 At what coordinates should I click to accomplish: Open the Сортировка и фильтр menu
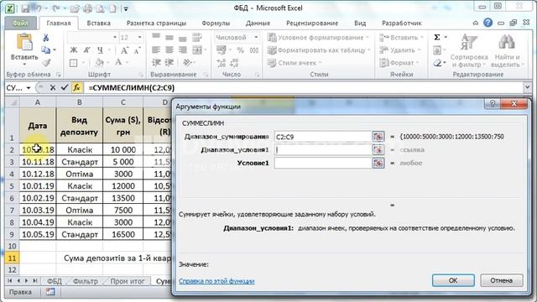click(x=469, y=50)
